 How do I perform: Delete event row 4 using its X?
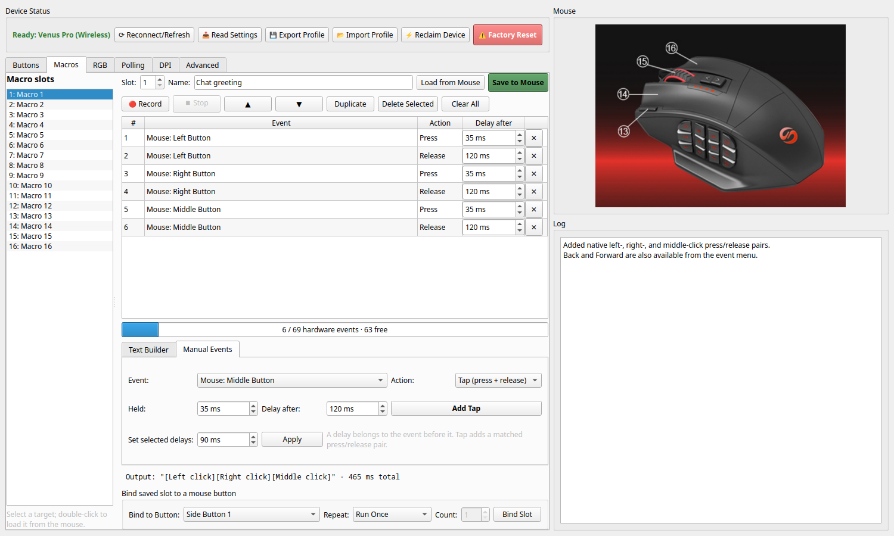[534, 191]
